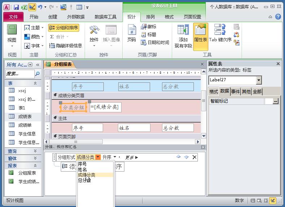The image size is (285, 207).
Task: Move group level down arrow
Action: 186,157
